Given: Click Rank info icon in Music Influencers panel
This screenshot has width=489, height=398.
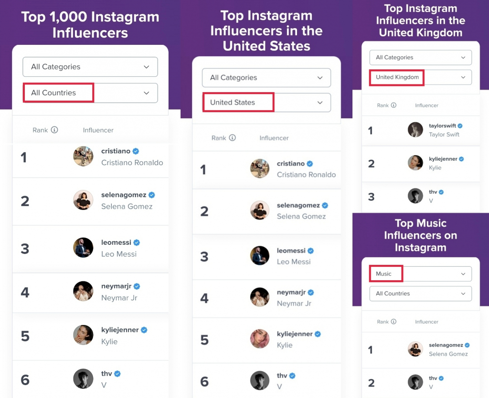Looking at the screenshot, I should [x=393, y=321].
